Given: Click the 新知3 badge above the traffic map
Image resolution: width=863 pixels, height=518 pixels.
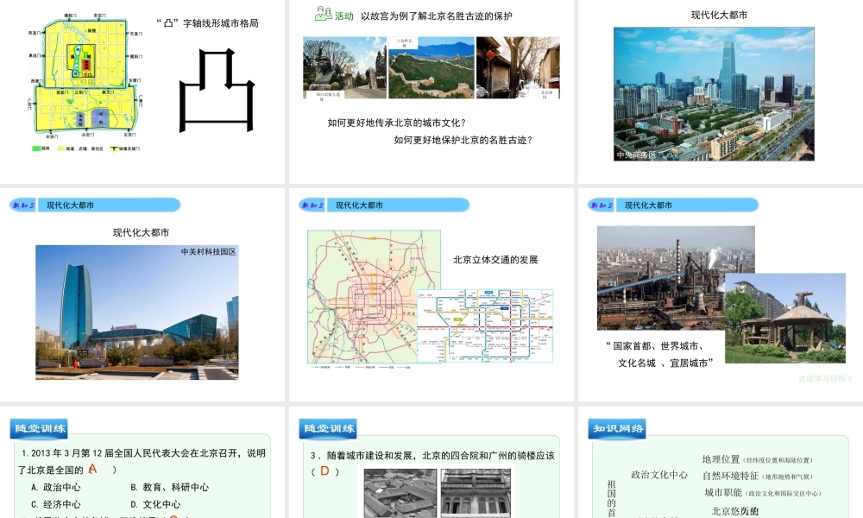Looking at the screenshot, I should tap(312, 205).
